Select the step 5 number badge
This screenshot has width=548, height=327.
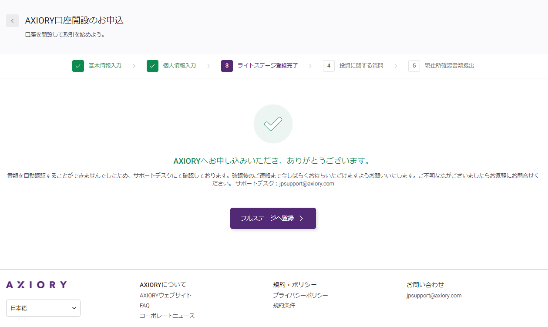point(414,66)
